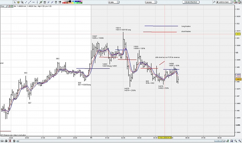Click the '981 =100/50avg' annotation
The image size is (242, 143).
point(84,85)
